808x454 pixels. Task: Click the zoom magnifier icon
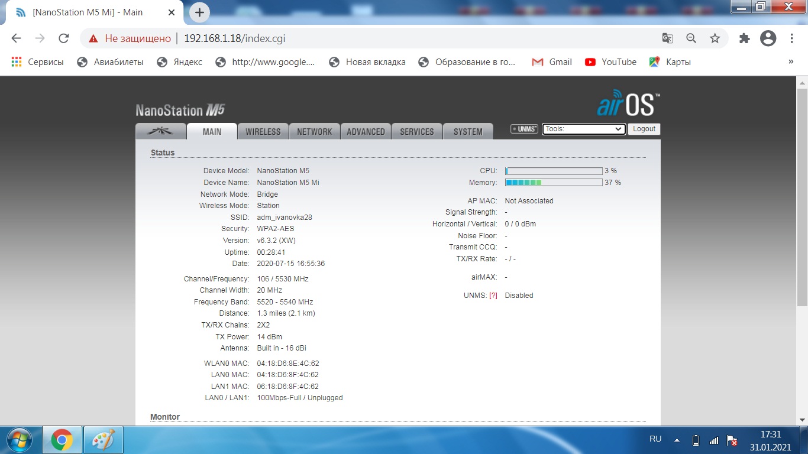pyautogui.click(x=691, y=38)
